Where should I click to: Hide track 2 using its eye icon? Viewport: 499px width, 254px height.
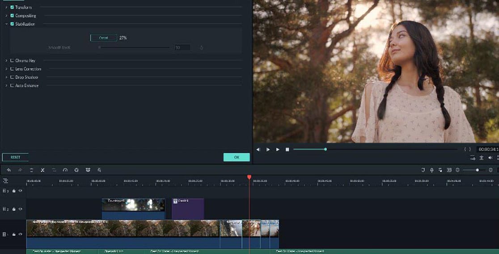click(20, 209)
